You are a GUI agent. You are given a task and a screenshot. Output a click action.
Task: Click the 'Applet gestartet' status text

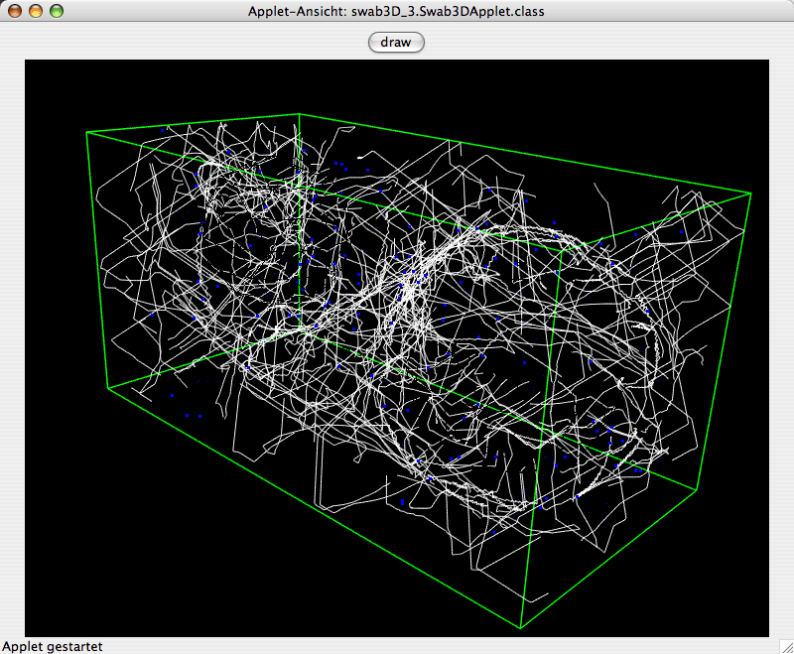pyautogui.click(x=53, y=646)
